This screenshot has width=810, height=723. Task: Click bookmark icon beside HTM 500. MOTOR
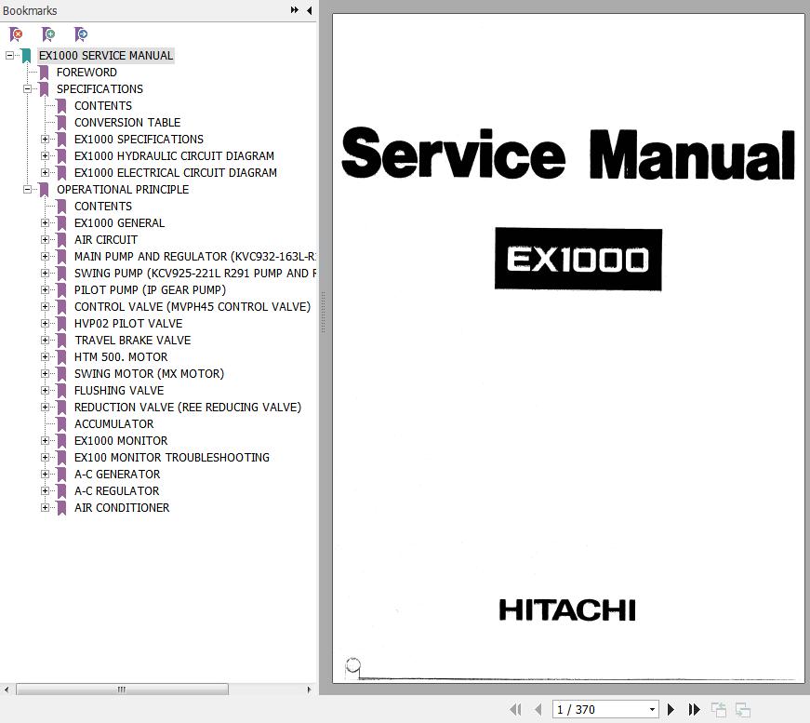pos(61,356)
